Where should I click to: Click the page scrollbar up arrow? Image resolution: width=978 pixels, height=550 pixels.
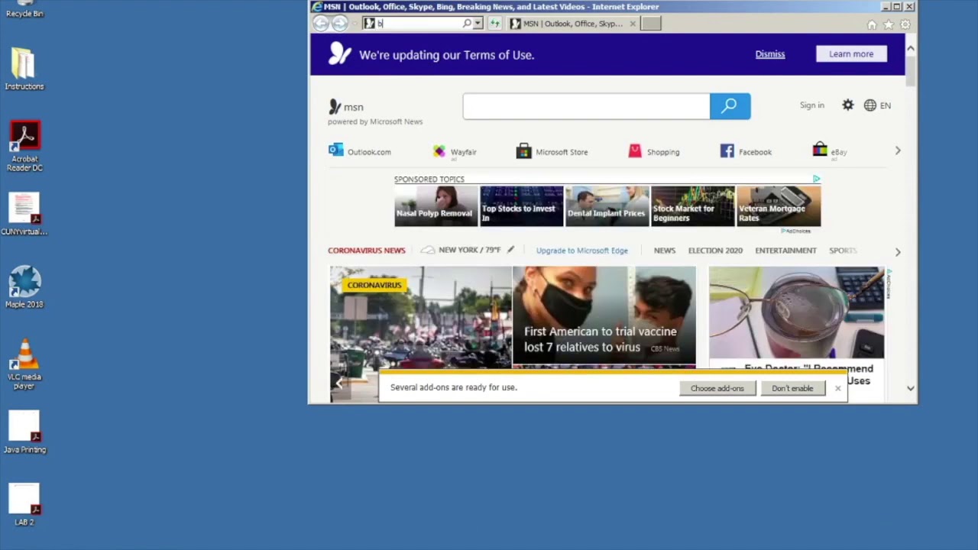coord(910,48)
